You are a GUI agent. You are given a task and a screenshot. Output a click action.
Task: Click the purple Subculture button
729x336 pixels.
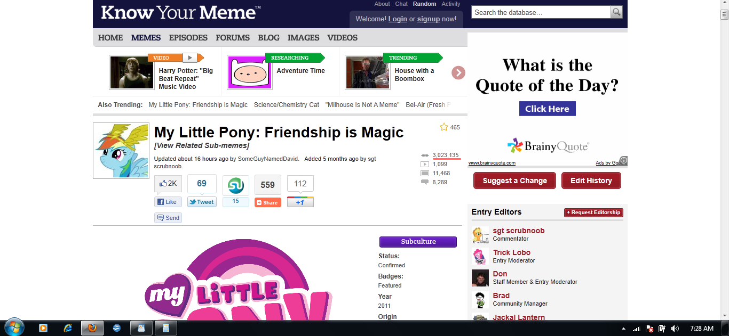tap(418, 242)
